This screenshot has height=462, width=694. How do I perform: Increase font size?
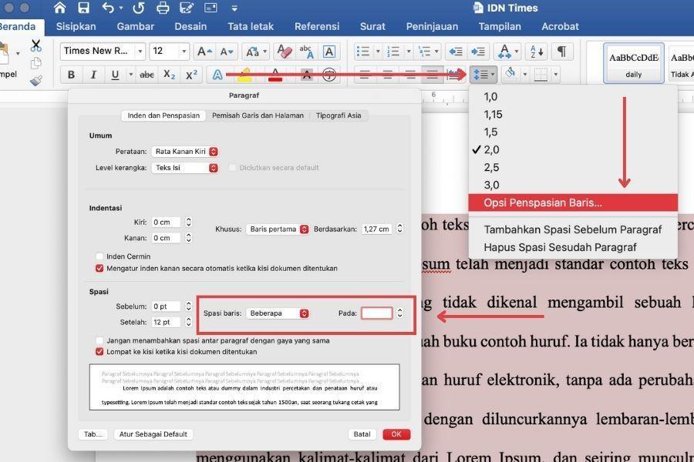[204, 52]
